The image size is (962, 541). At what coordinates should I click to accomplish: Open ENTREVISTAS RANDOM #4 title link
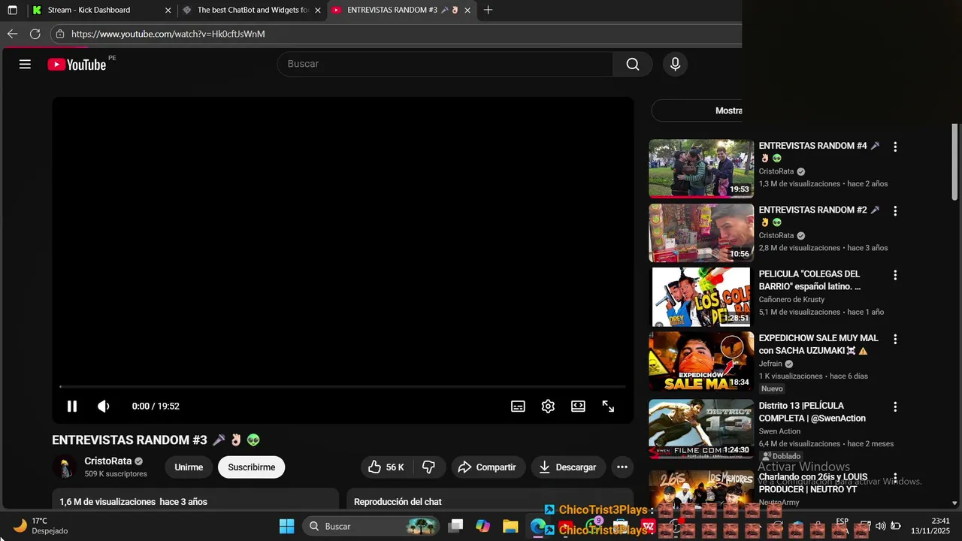(818, 152)
